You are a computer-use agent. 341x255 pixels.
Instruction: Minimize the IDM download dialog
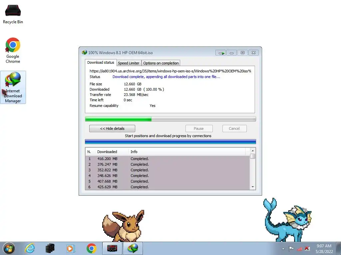(232, 53)
